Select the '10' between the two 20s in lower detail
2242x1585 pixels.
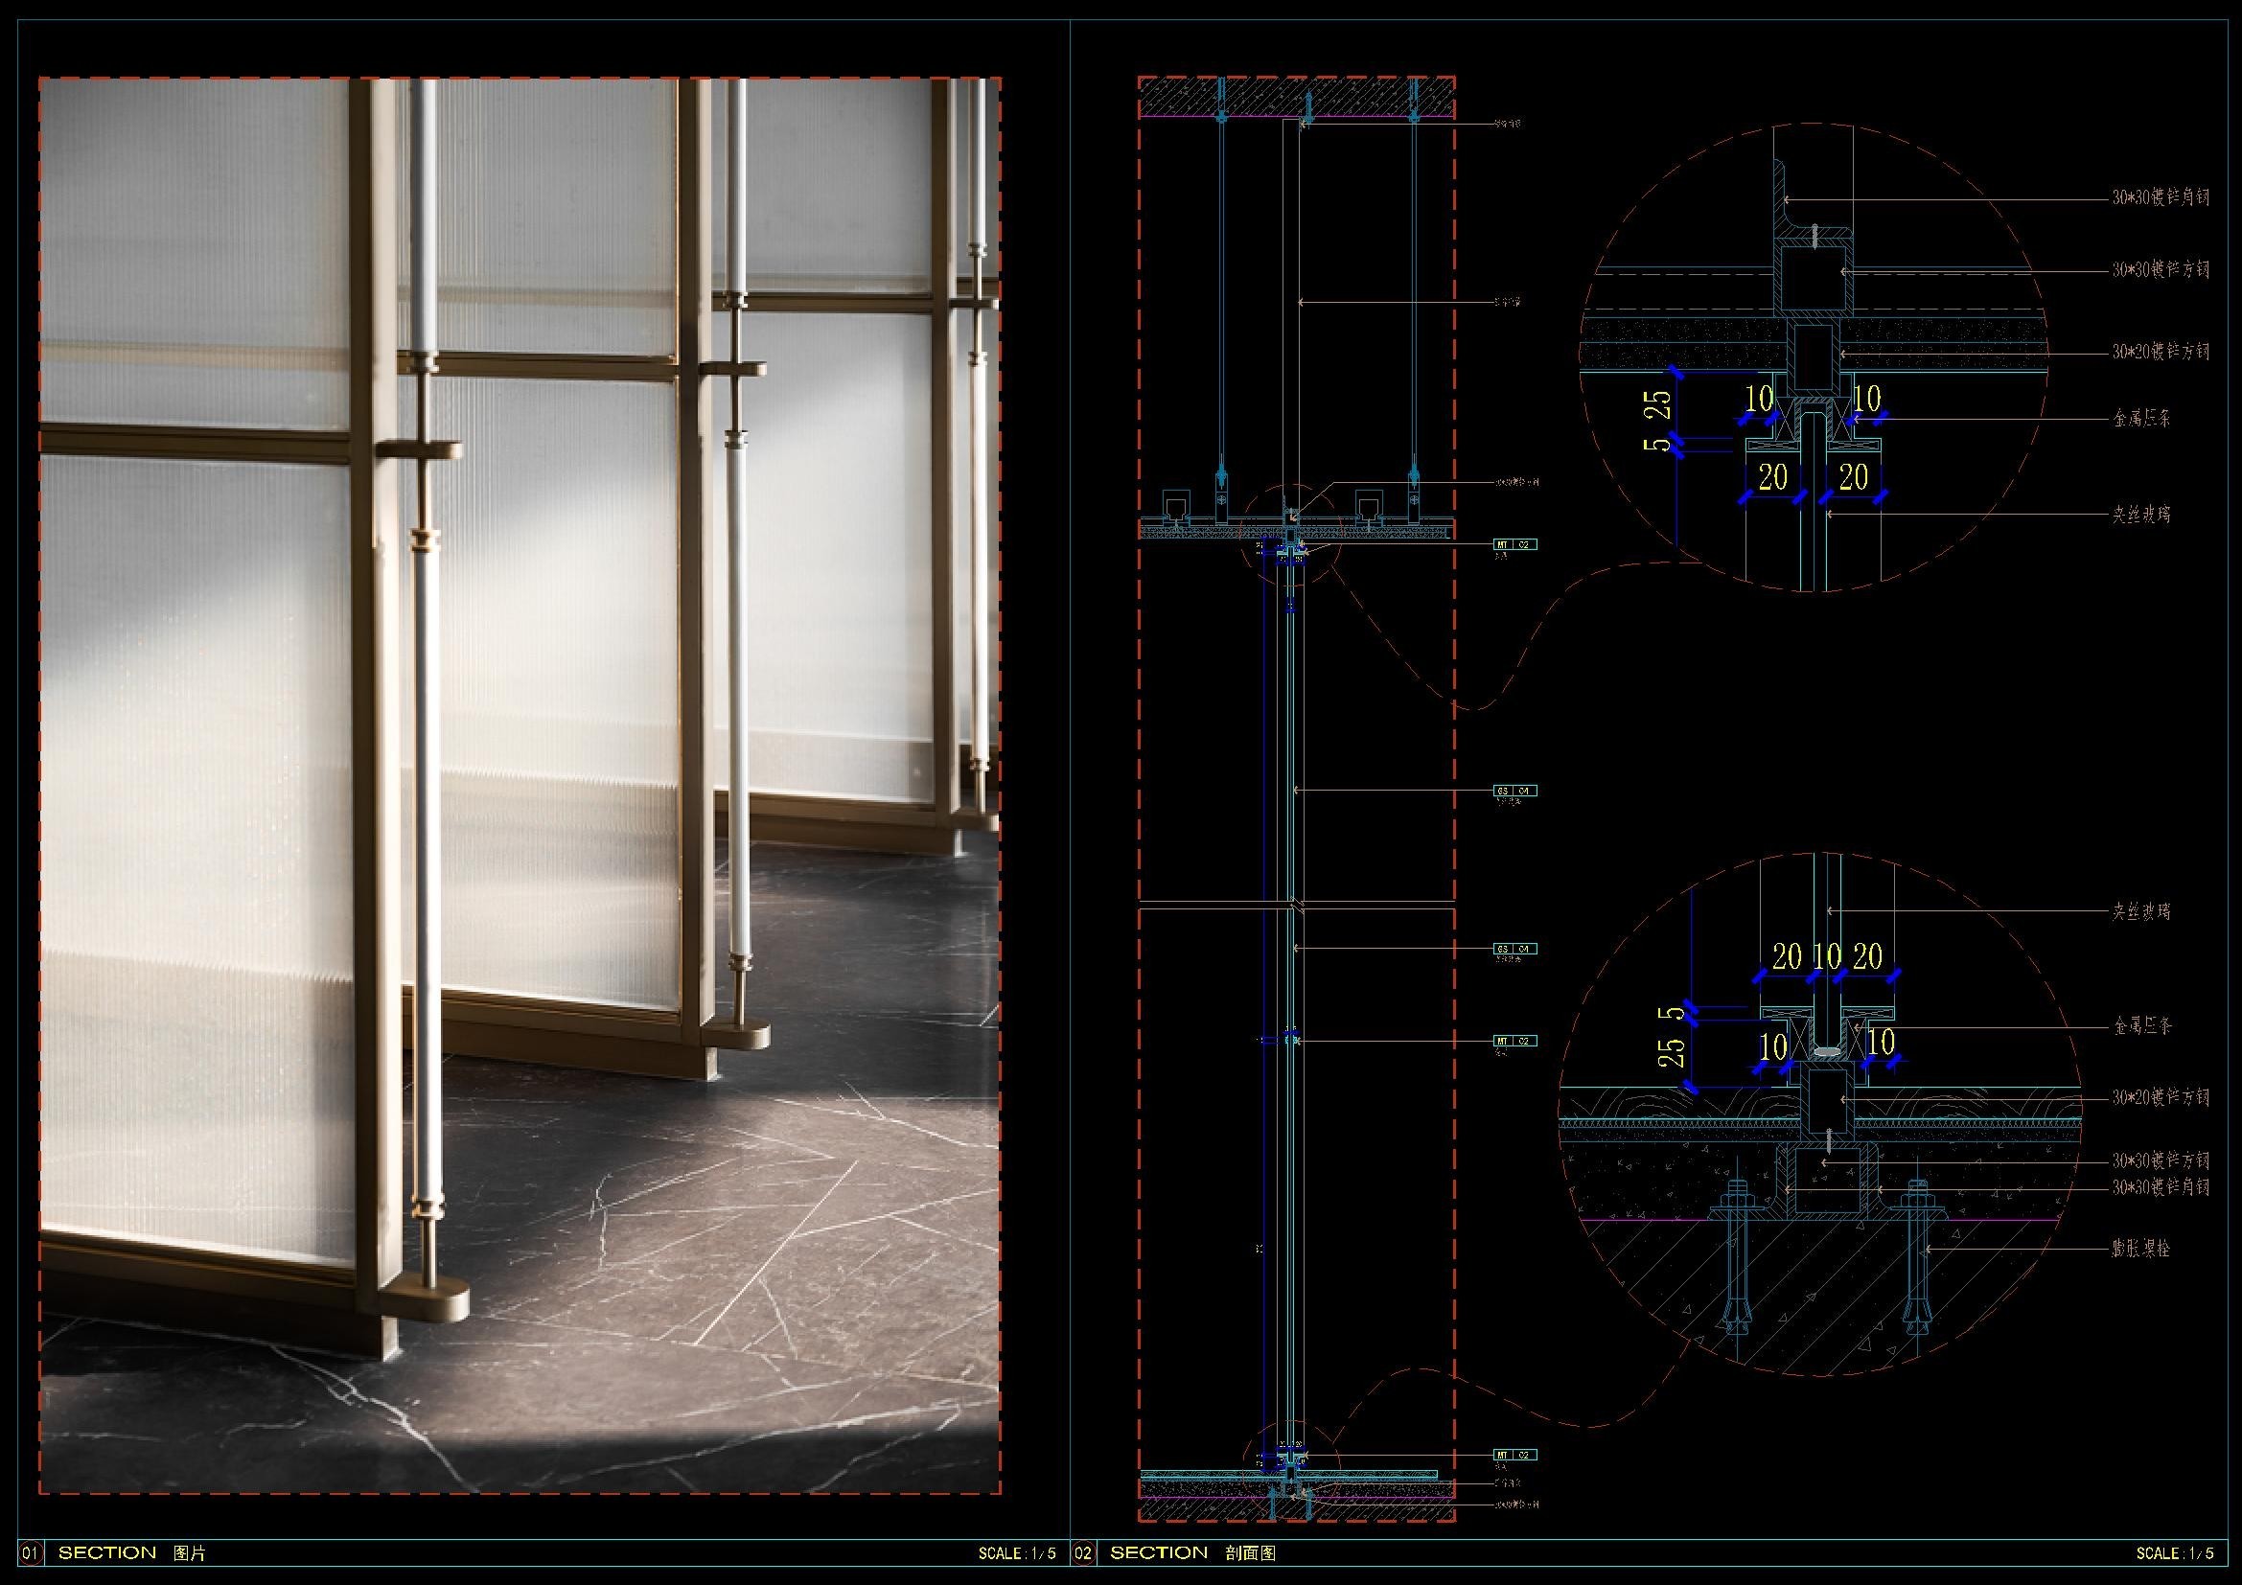(1826, 956)
